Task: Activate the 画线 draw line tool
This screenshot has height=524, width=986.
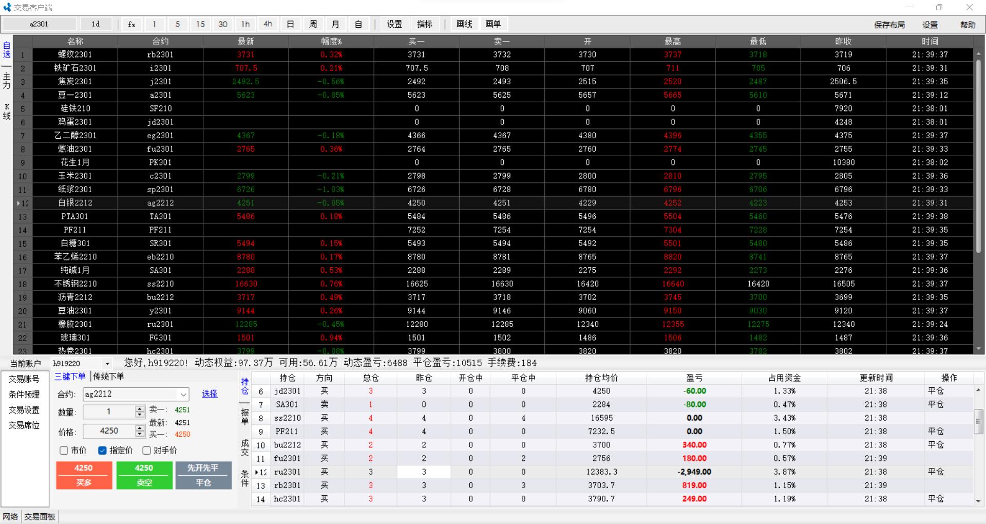Action: pyautogui.click(x=464, y=24)
